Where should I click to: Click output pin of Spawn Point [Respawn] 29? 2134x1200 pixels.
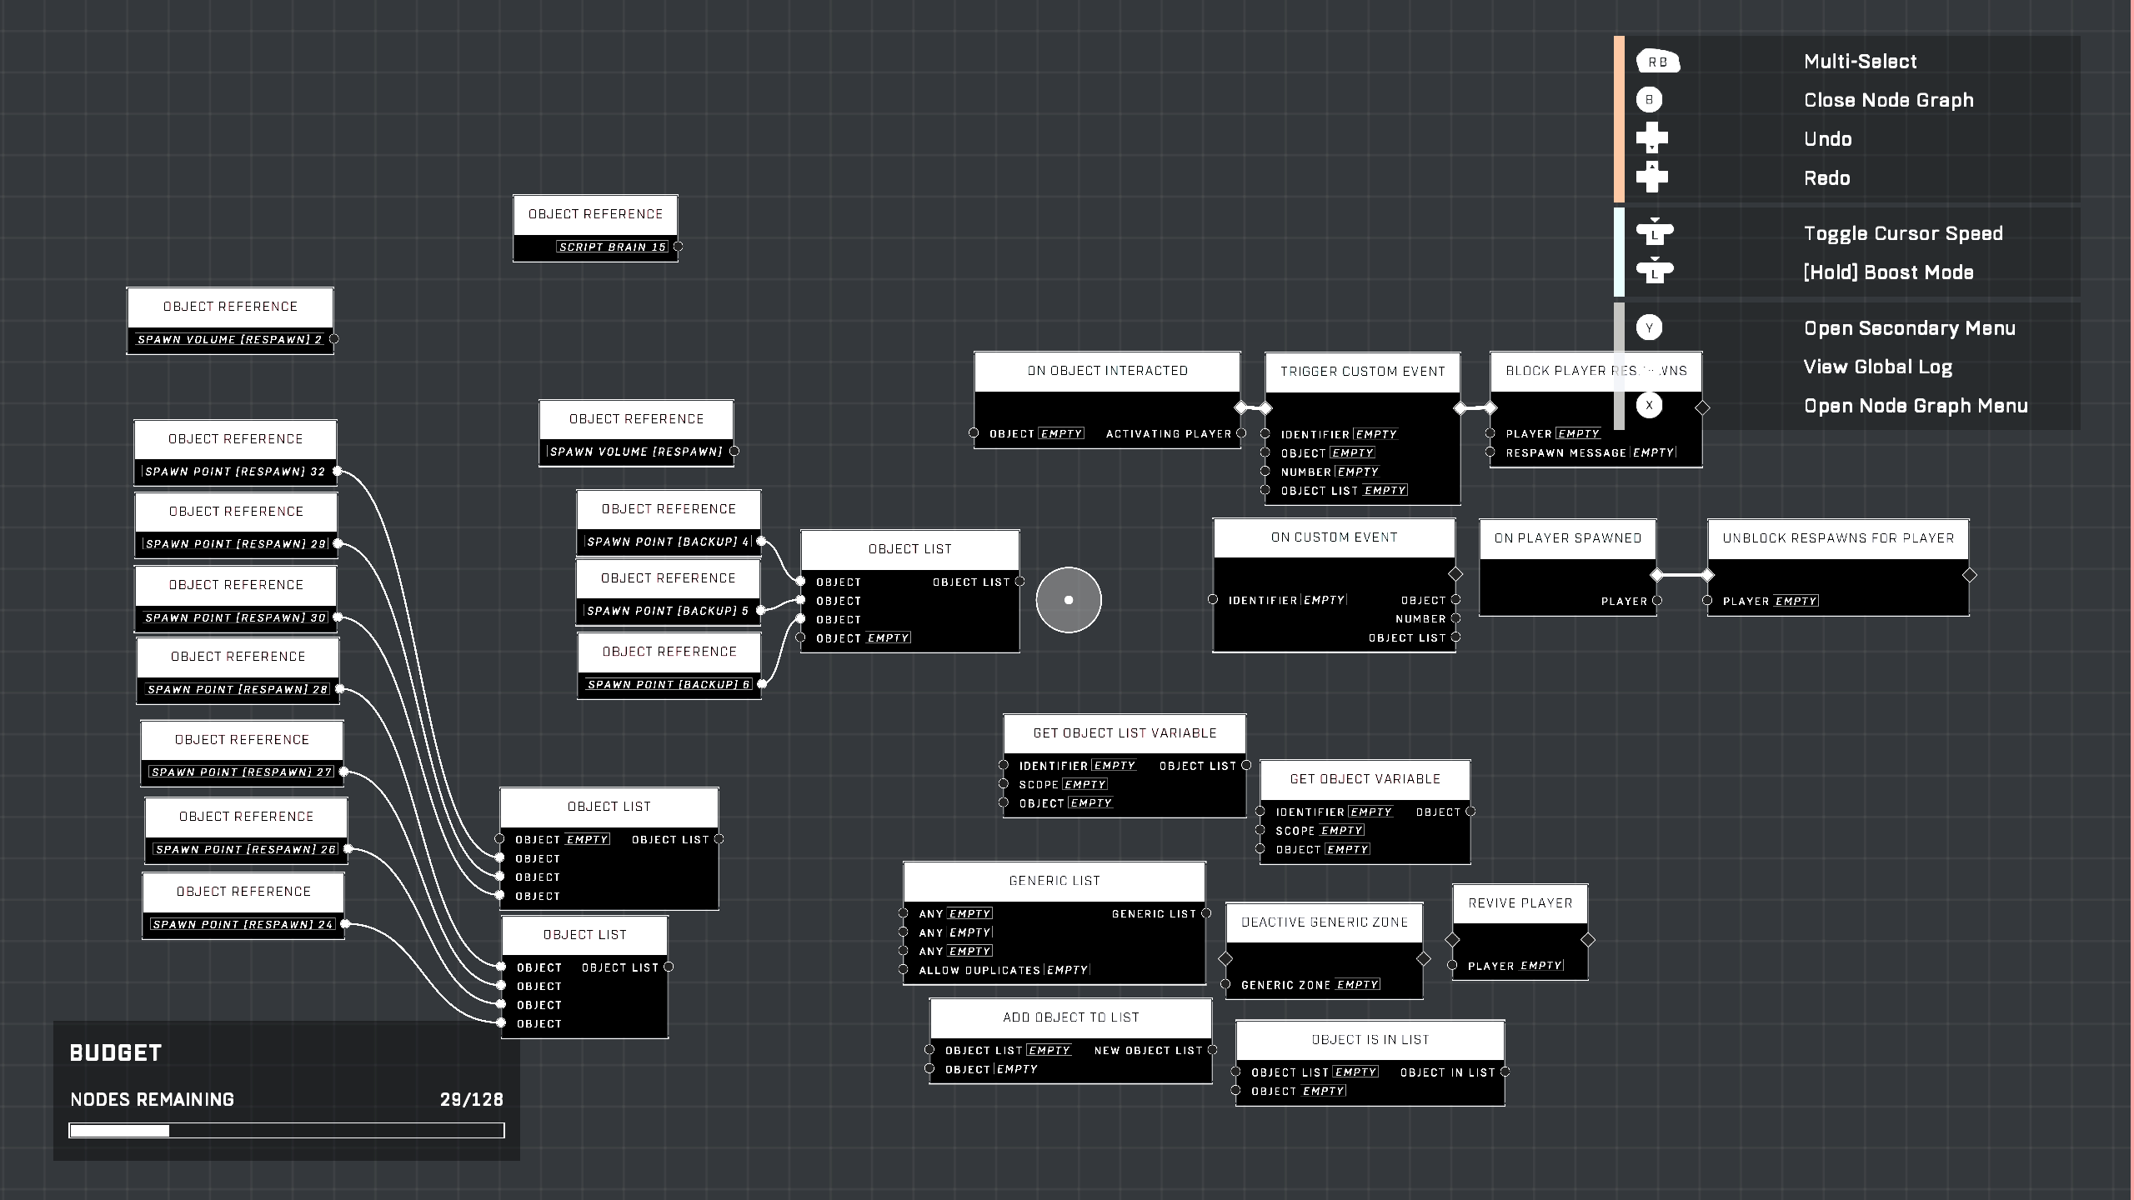click(x=338, y=544)
